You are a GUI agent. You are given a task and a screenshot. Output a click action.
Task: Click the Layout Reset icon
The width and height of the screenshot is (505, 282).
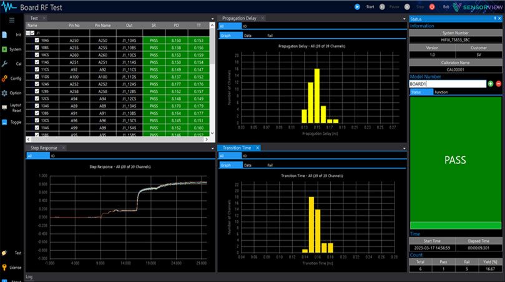click(x=4, y=107)
